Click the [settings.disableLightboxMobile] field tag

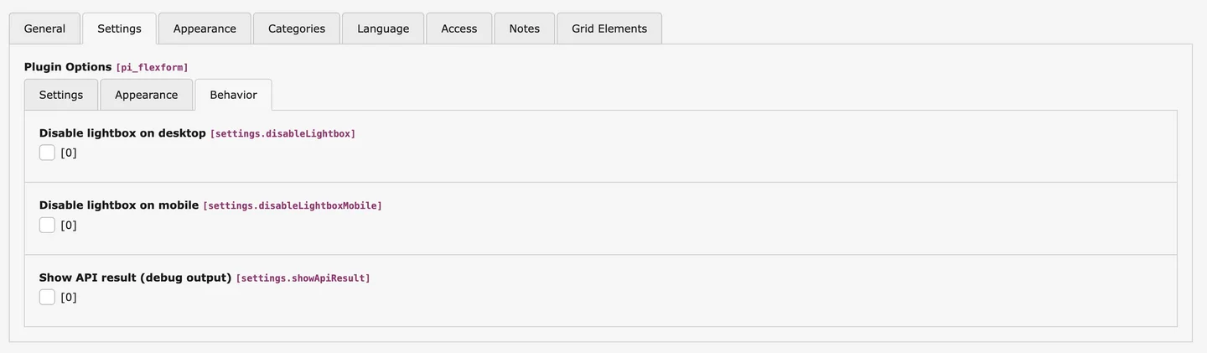pyautogui.click(x=293, y=206)
